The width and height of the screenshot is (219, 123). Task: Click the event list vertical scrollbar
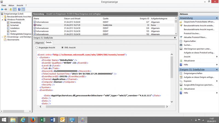(x=176, y=26)
